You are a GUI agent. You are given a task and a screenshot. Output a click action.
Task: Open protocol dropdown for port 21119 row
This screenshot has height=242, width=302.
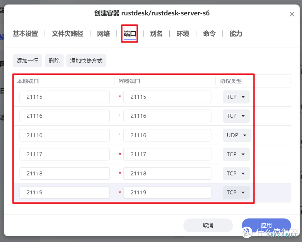(x=236, y=192)
